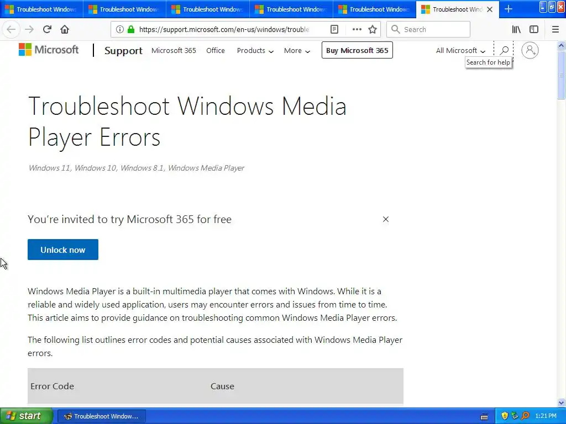
Task: Open the Office nav link
Action: click(x=216, y=50)
